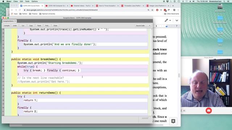Open the Options menu

(34, 1)
